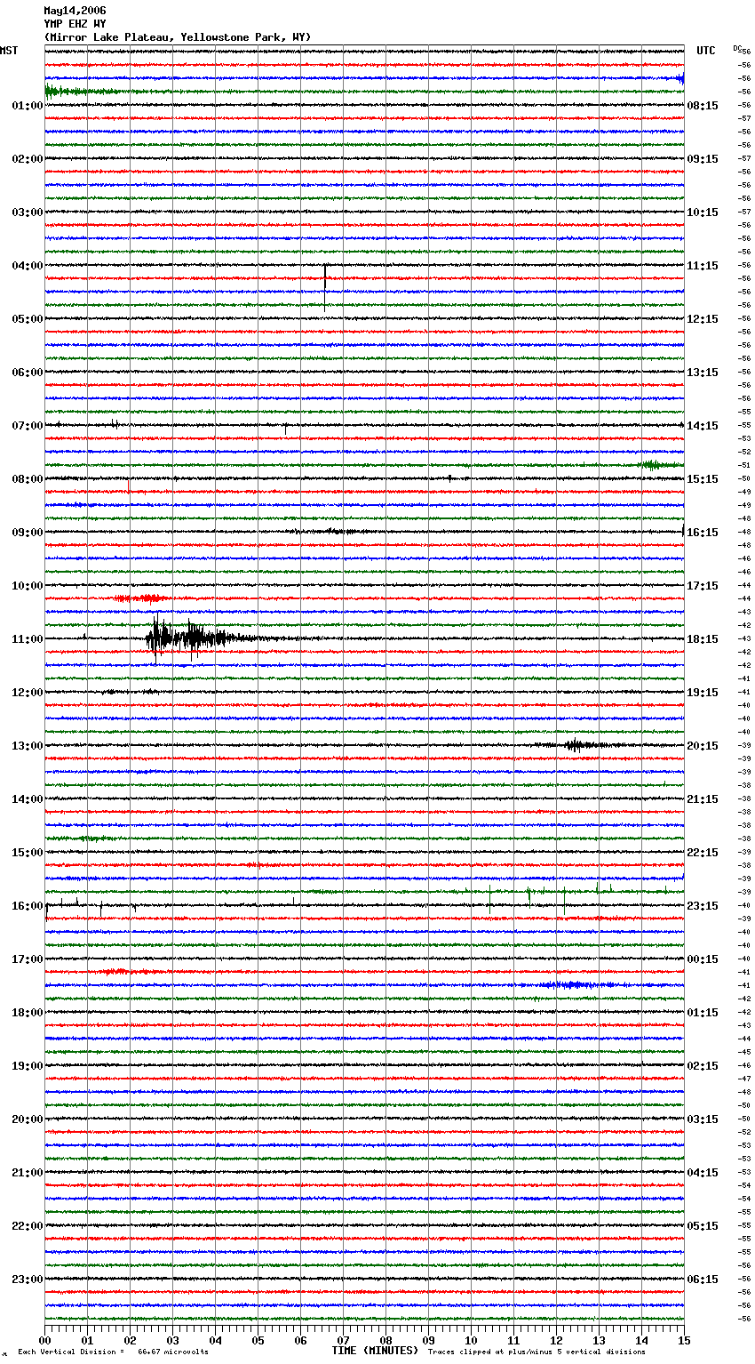Select the 02:00 MST row label
The width and height of the screenshot is (755, 1364).
coord(28,159)
